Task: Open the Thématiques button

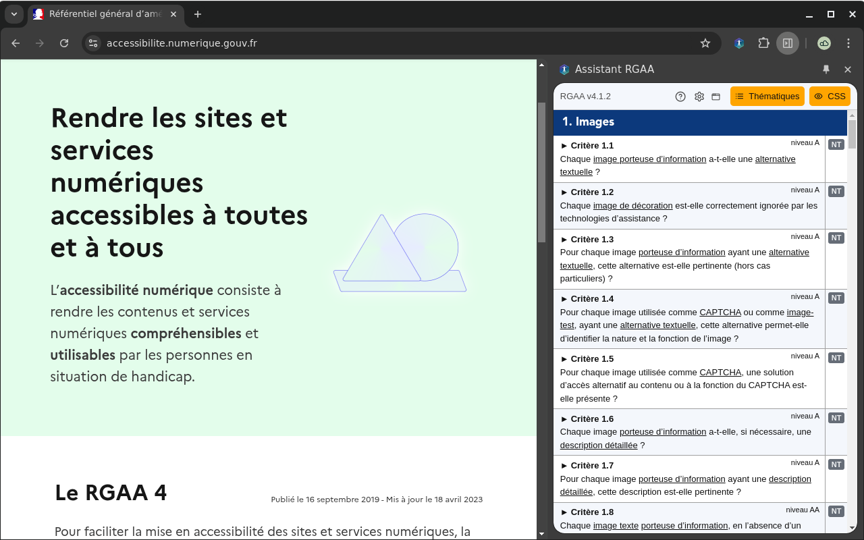Action: (x=767, y=96)
